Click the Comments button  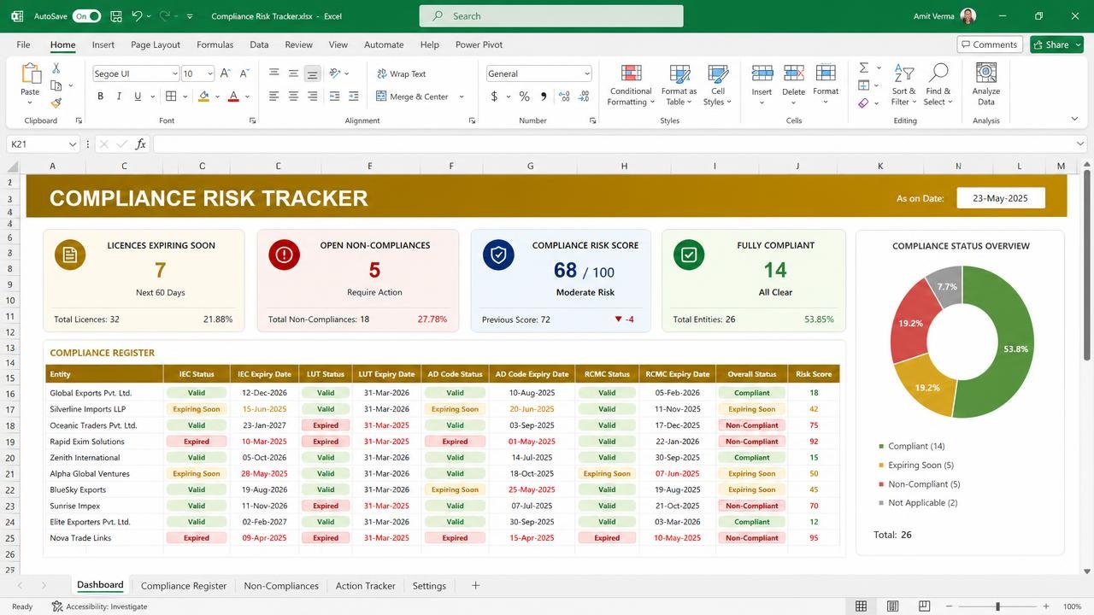point(990,44)
